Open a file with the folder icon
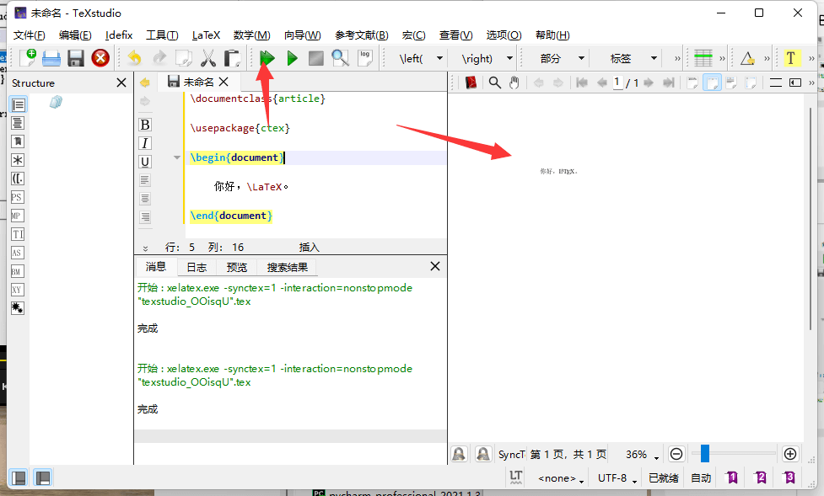The image size is (824, 496). [51, 58]
